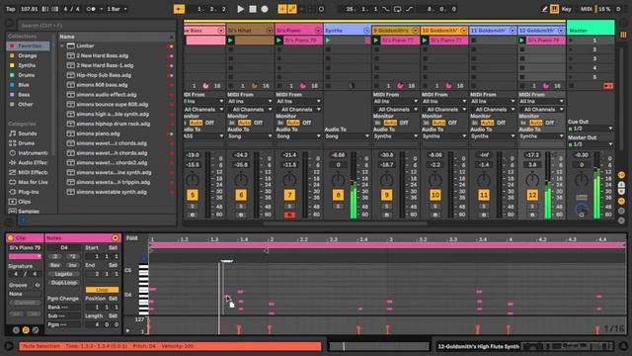Click the Session Record circle button
This screenshot has width=632, height=356.
(321, 9)
